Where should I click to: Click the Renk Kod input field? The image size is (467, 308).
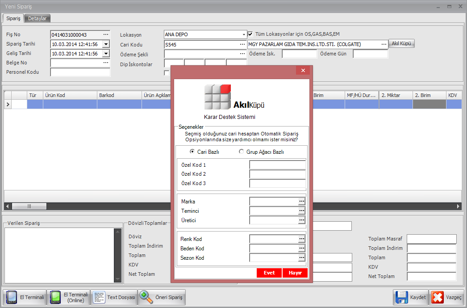click(x=274, y=239)
